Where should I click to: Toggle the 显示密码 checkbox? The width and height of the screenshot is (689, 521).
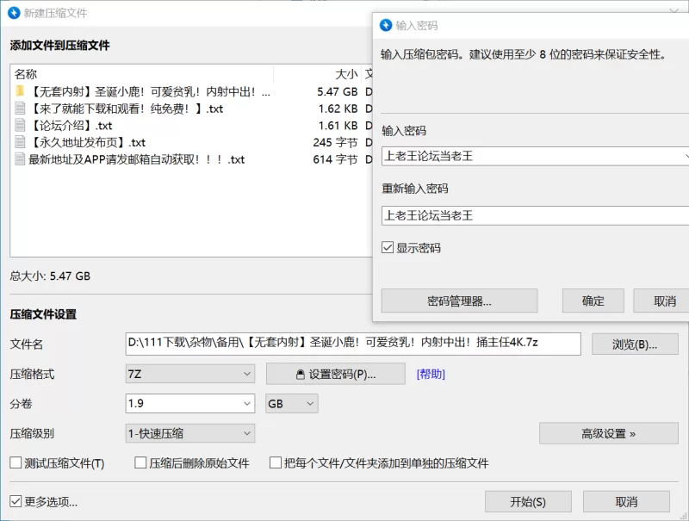[388, 248]
